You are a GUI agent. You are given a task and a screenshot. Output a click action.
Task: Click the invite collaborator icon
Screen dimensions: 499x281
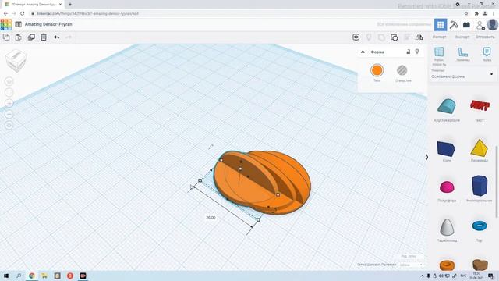click(x=480, y=25)
